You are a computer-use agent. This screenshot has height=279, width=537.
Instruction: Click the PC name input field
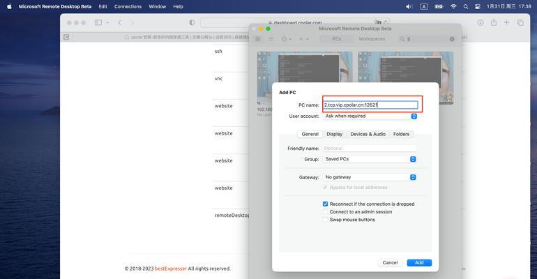coord(370,105)
